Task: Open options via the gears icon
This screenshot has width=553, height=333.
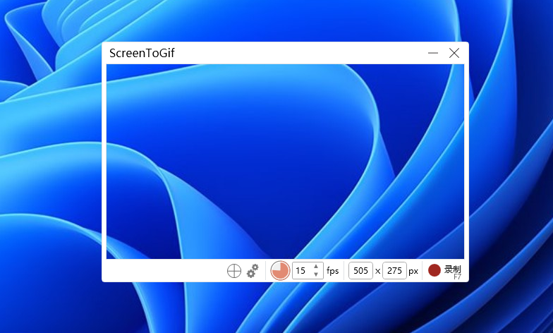Action: (253, 271)
